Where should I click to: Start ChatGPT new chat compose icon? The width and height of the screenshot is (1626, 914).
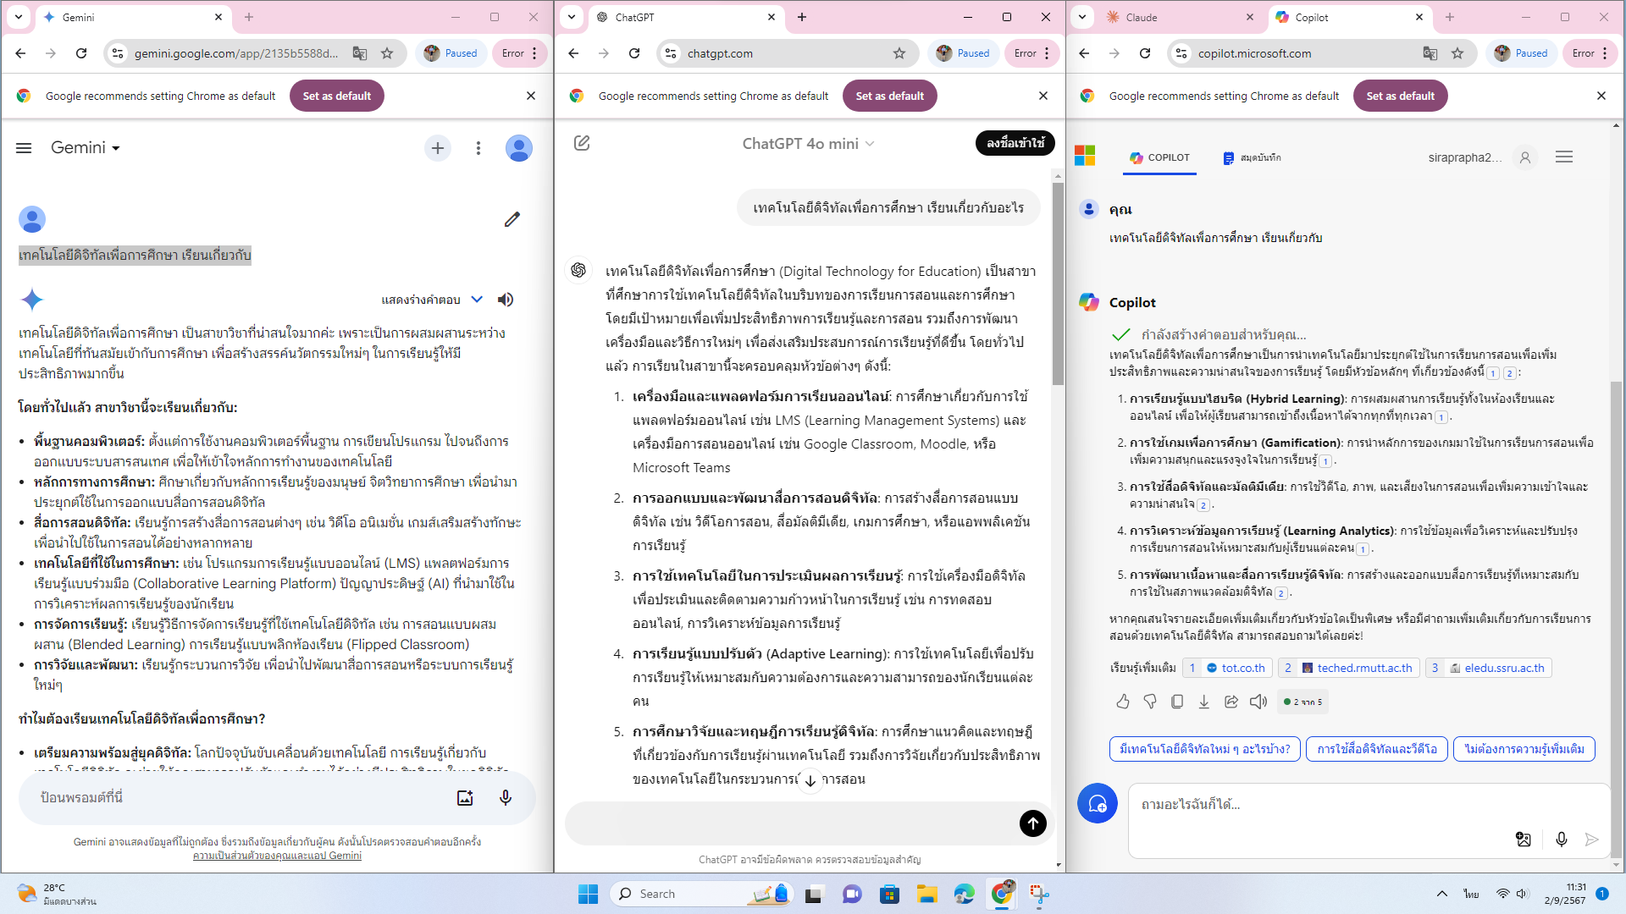tap(582, 143)
